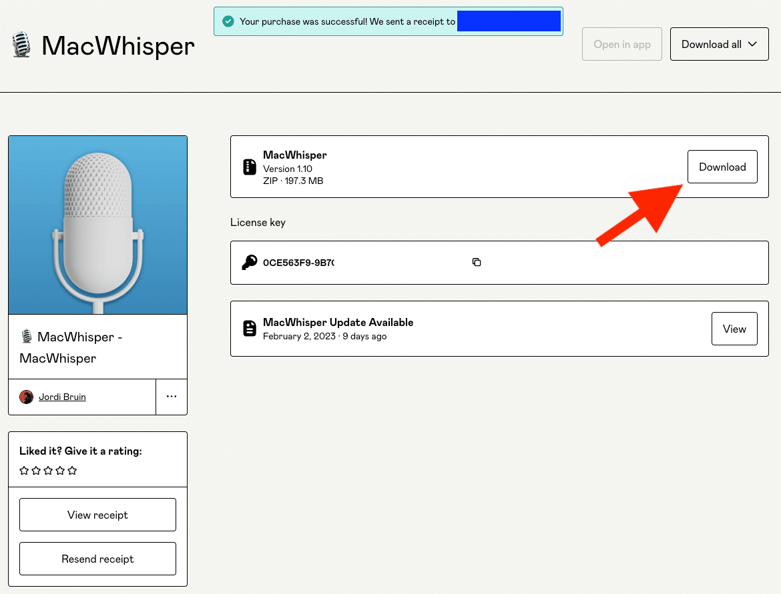Click the ZIP file icon next to MacWhisper Version 1.10
The height and width of the screenshot is (594, 781).
click(250, 167)
